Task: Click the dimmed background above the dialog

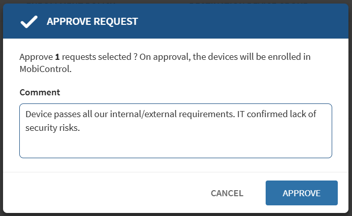Action: tap(175, 2)
